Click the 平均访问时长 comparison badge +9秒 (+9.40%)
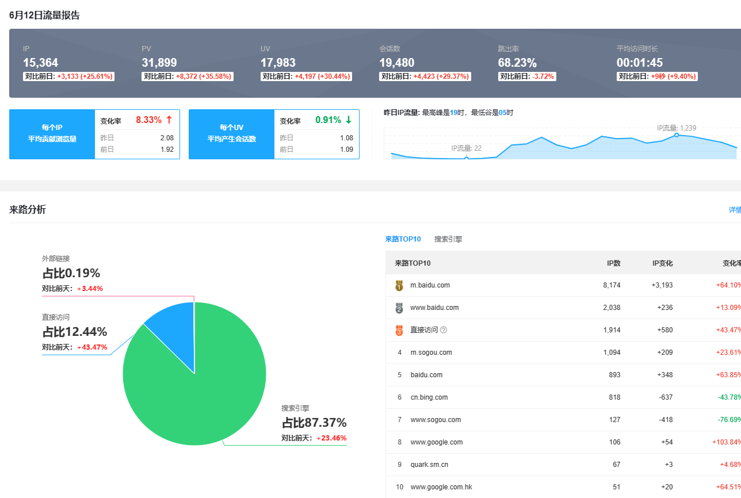This screenshot has height=498, width=741. pyautogui.click(x=657, y=76)
